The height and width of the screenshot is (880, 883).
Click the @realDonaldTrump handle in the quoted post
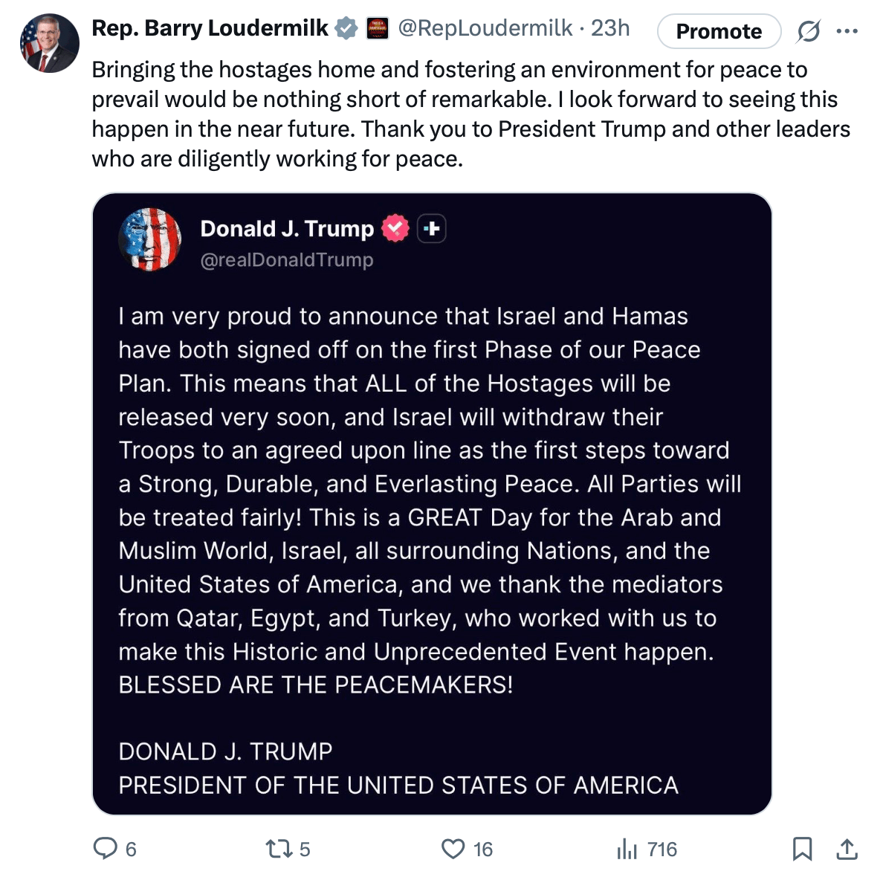click(287, 260)
